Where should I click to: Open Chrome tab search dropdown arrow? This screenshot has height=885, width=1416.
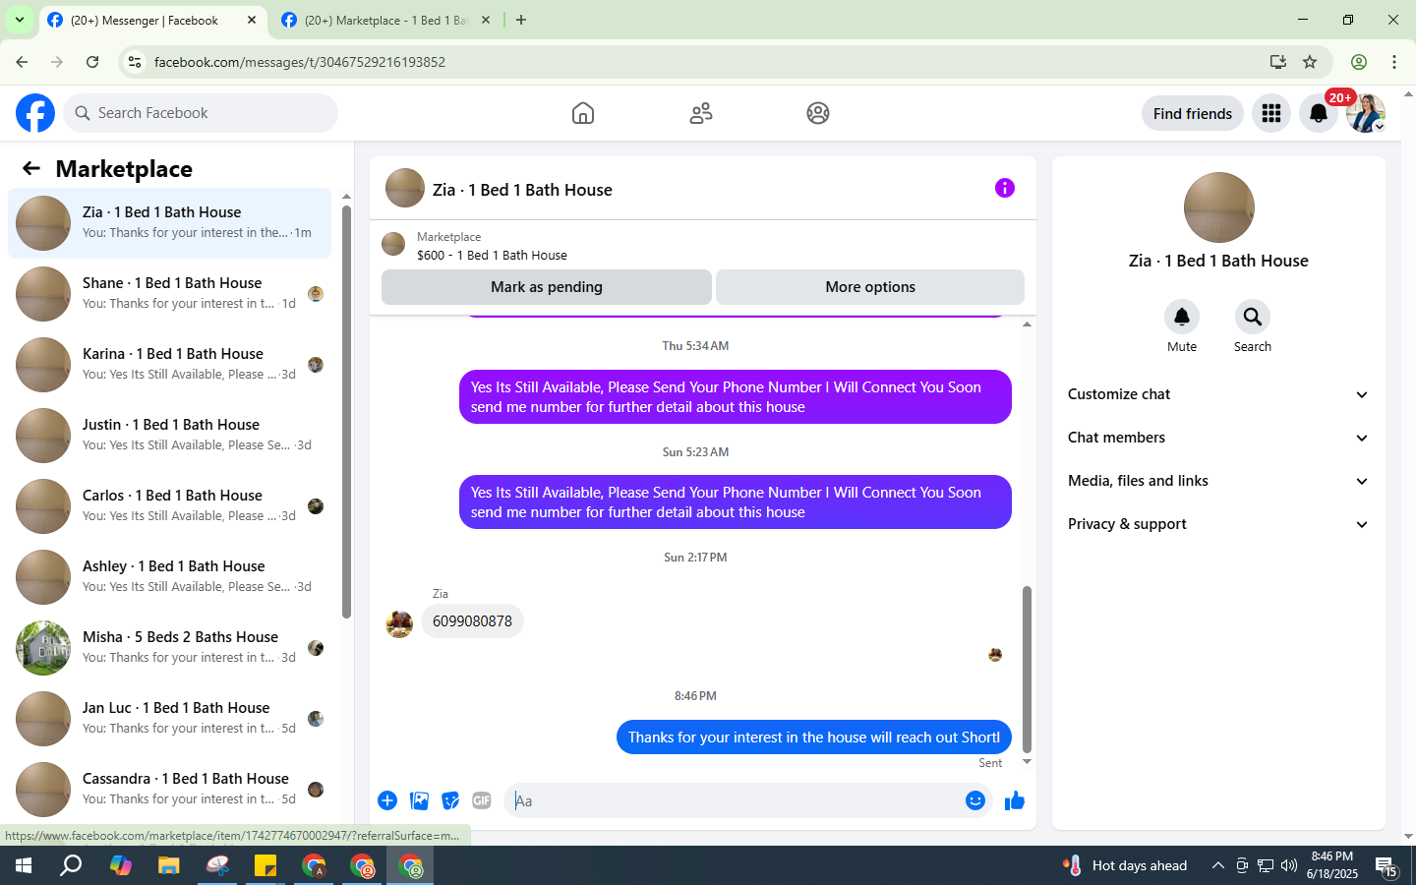click(x=19, y=20)
